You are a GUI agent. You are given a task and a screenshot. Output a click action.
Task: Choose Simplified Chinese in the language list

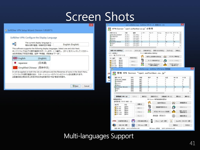pos(31,68)
